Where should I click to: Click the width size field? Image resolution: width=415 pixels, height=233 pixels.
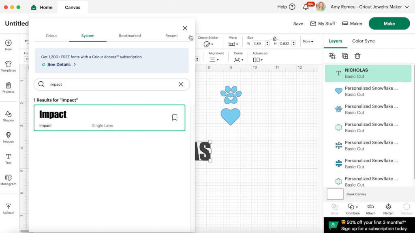(x=258, y=44)
